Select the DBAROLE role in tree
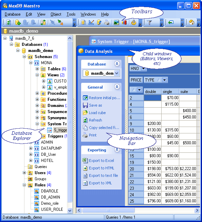The image size is (202, 222). coord(50,191)
